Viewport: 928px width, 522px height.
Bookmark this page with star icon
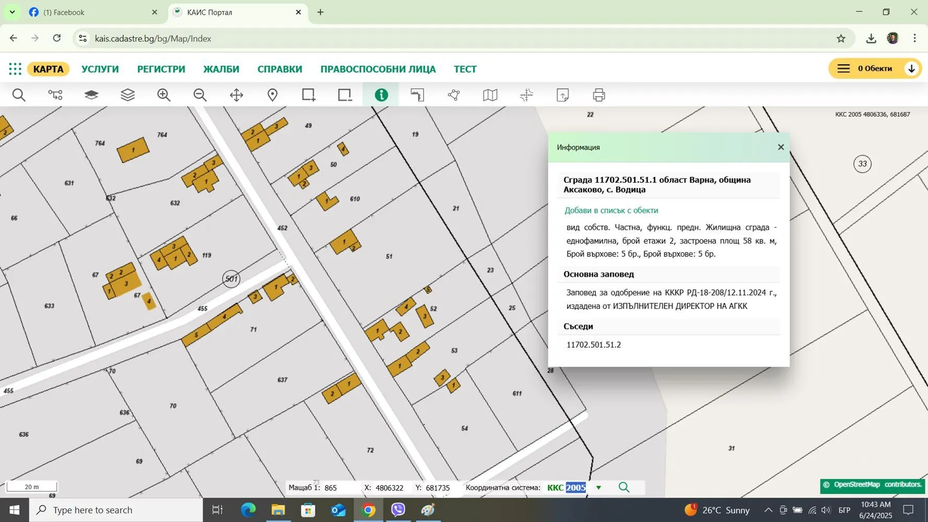(841, 38)
